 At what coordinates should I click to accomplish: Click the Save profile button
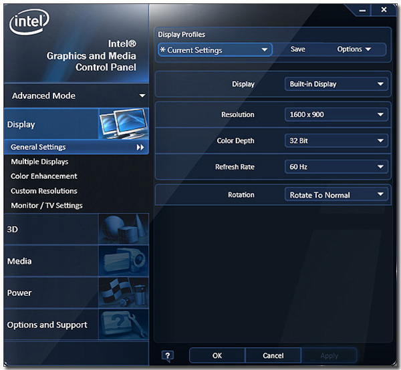coord(297,49)
